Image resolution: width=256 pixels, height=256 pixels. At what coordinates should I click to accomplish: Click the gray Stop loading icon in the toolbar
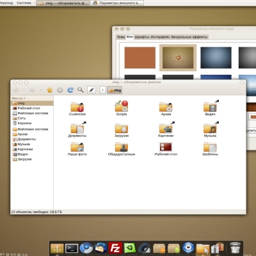click(x=60, y=90)
